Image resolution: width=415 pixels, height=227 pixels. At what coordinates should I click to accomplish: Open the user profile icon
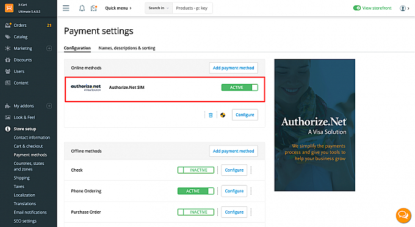[x=403, y=8]
